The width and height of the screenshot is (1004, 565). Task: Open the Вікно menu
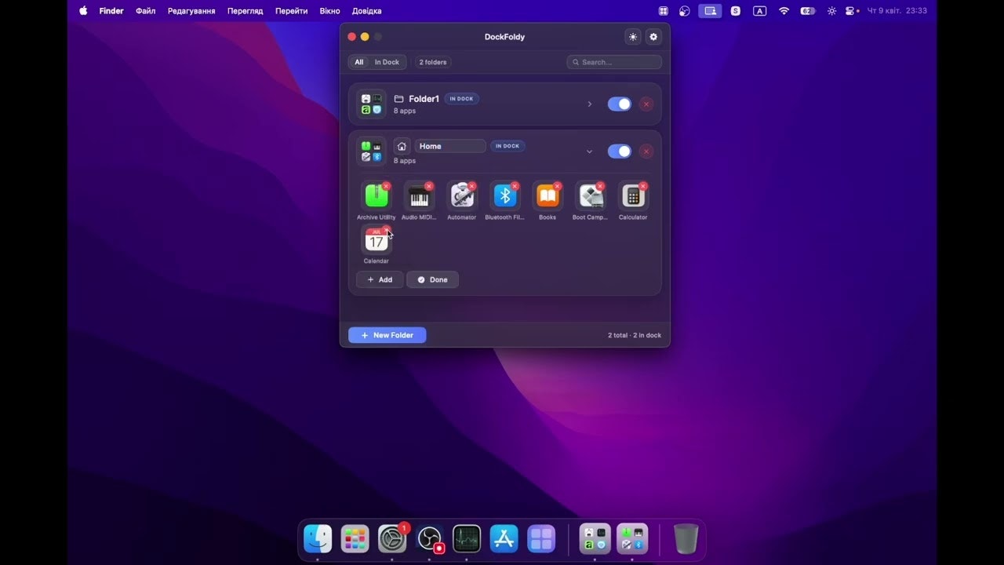pos(330,11)
